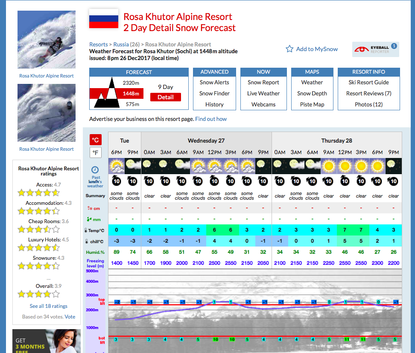
Task: Open the Piste Map
Action: [x=312, y=105]
